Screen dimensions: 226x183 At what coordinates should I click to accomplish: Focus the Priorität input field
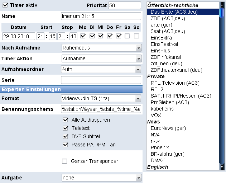pyautogui.click(x=125, y=5)
